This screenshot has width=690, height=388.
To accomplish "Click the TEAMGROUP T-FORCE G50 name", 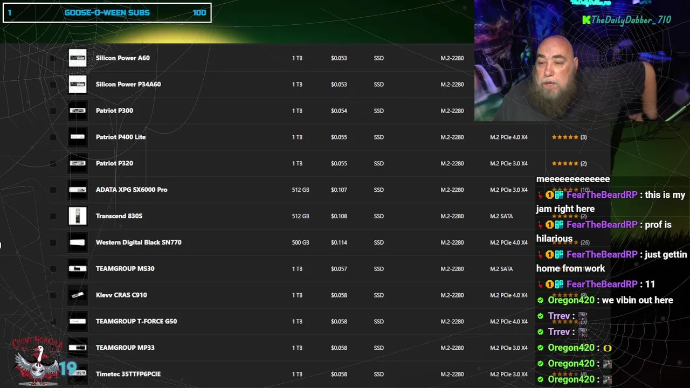I will 136,321.
